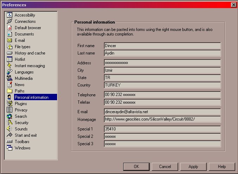This screenshot has width=238, height=174.
Task: Click the Multimedia icon in the sidebar
Action: [10, 78]
